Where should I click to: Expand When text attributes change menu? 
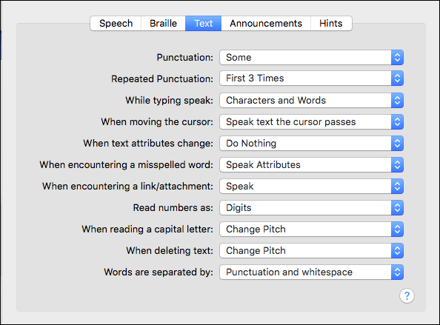click(311, 144)
